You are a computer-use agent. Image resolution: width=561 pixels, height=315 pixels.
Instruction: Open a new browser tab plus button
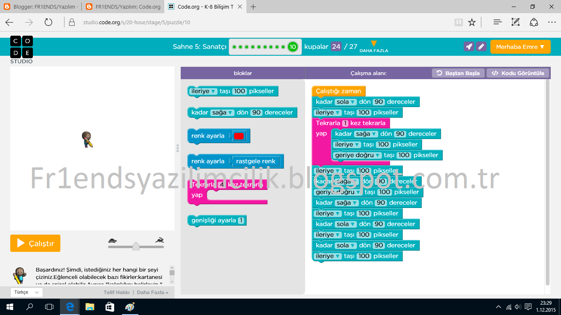tap(253, 7)
